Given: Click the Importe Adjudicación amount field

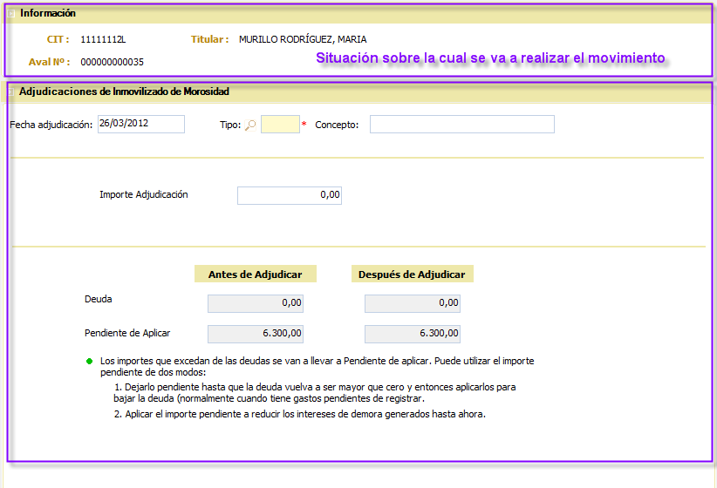Looking at the screenshot, I should click(290, 195).
